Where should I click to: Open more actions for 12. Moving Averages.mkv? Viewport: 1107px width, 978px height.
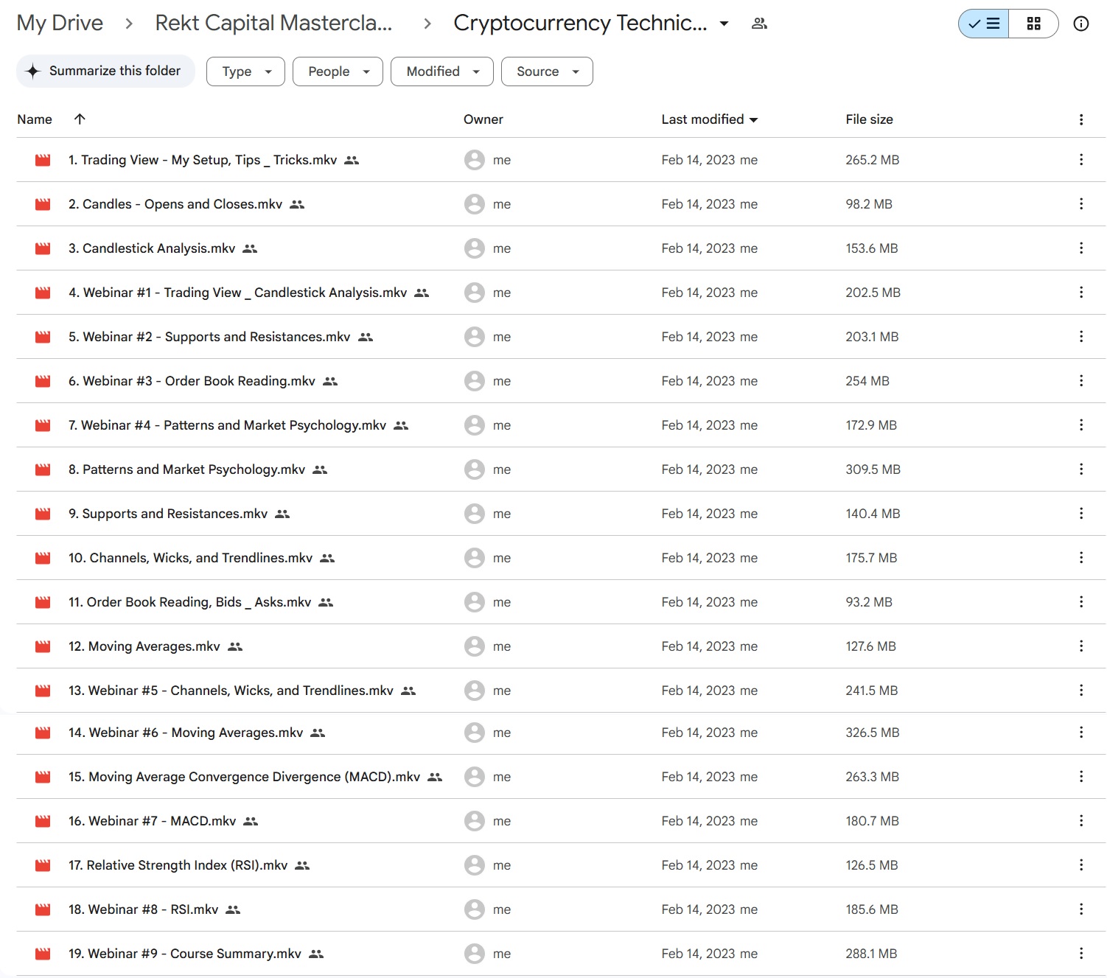pos(1080,646)
